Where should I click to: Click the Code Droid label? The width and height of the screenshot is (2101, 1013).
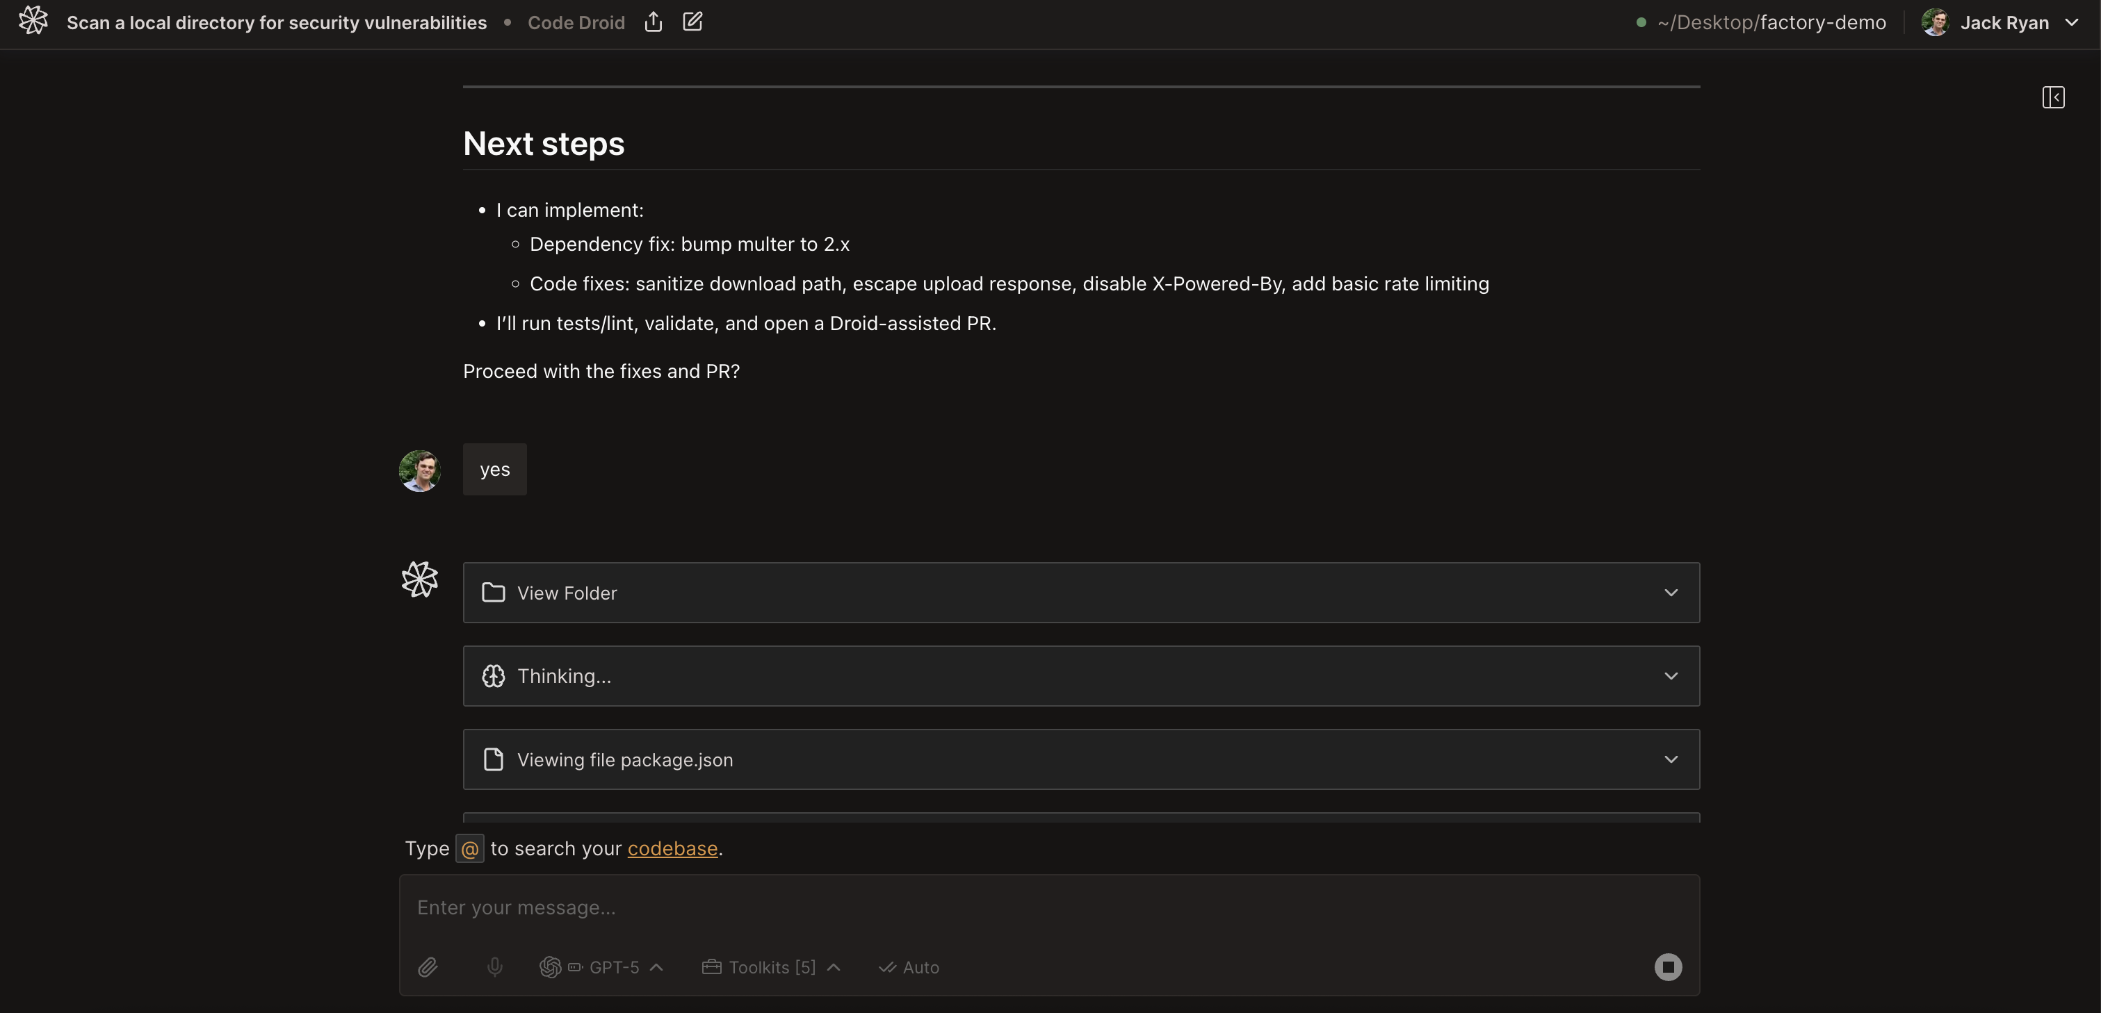tap(576, 23)
